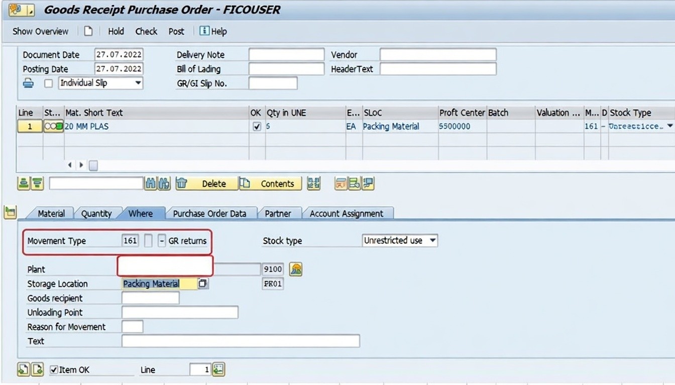Expand the Unrestricted use stock type dropdown
Screen dimensions: 675x385
click(x=432, y=241)
